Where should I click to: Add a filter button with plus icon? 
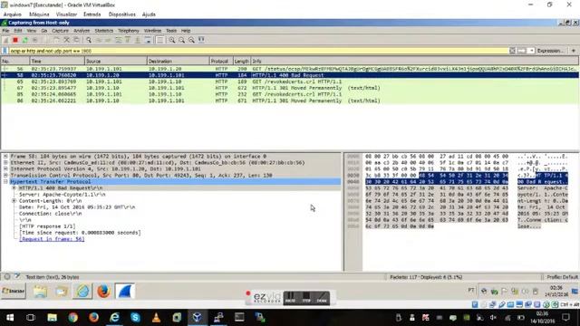point(574,51)
